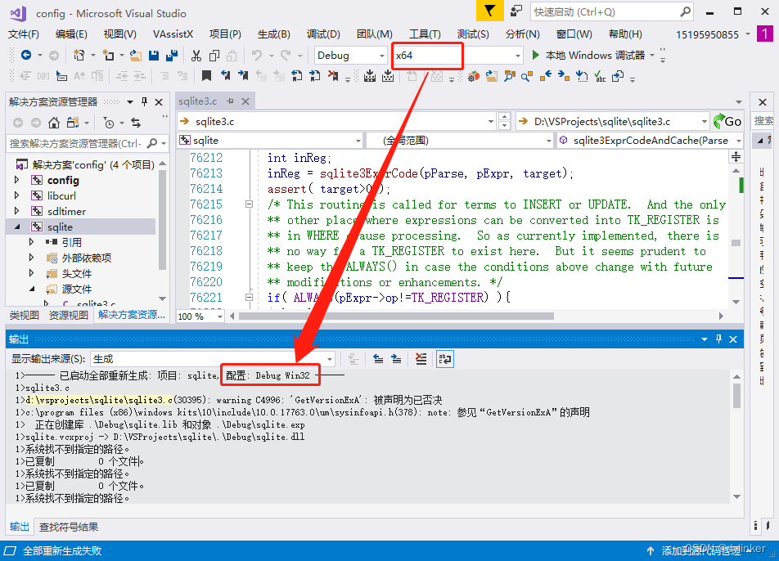Click VAssistX Open File in Solution icon
This screenshot has width=779, height=561.
491,76
